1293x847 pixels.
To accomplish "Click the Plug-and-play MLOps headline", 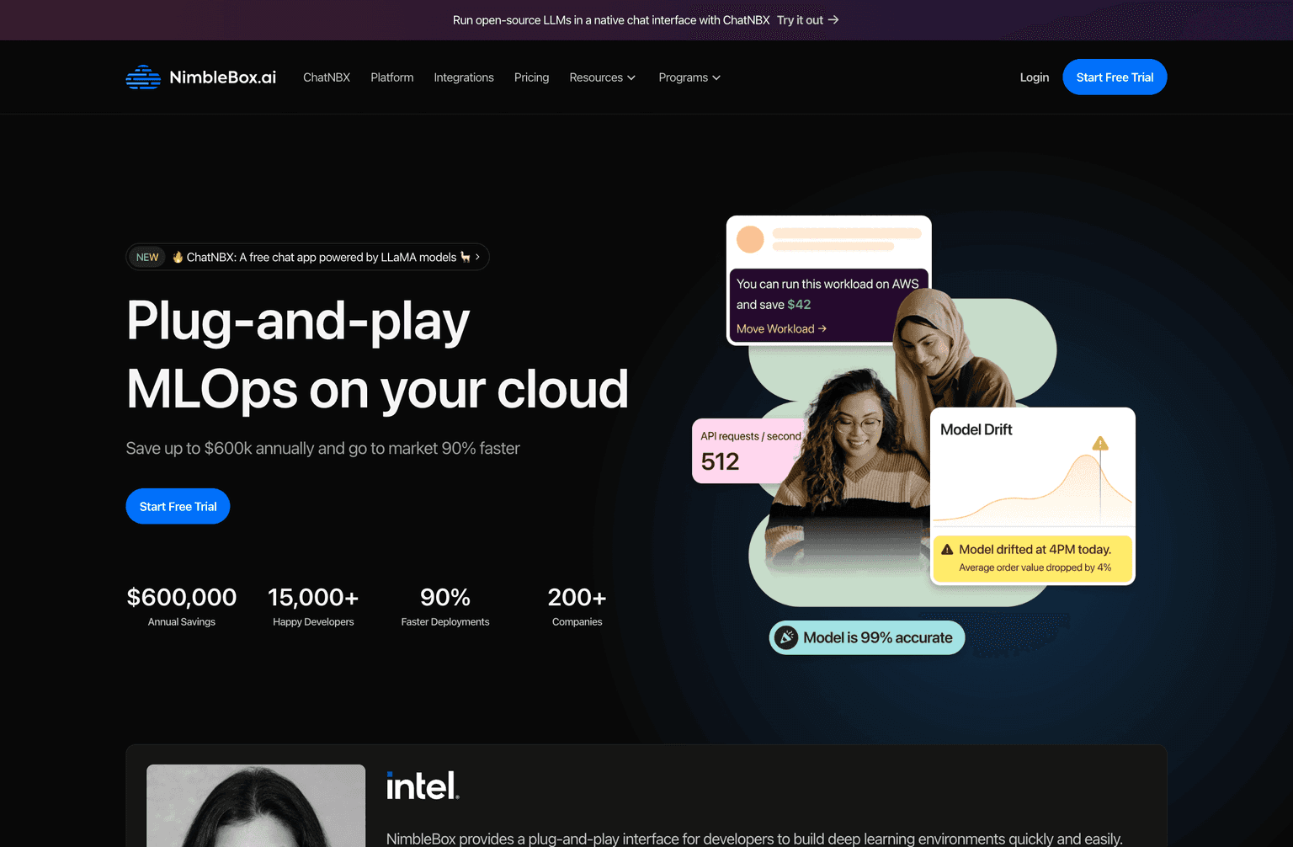I will click(x=377, y=355).
